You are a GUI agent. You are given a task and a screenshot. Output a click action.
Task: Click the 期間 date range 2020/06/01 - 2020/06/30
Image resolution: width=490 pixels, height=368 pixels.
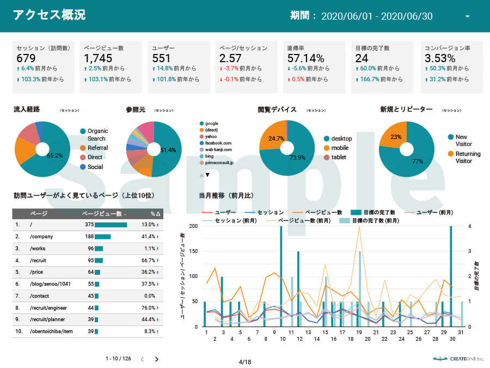tap(377, 16)
